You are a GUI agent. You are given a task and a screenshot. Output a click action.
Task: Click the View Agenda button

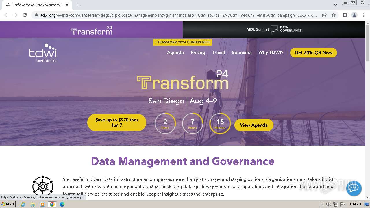pos(254,125)
